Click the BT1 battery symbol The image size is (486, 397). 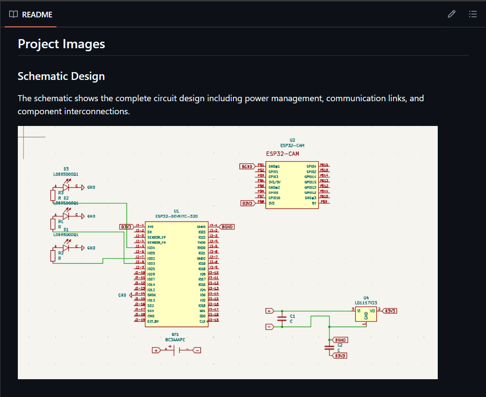coord(176,350)
